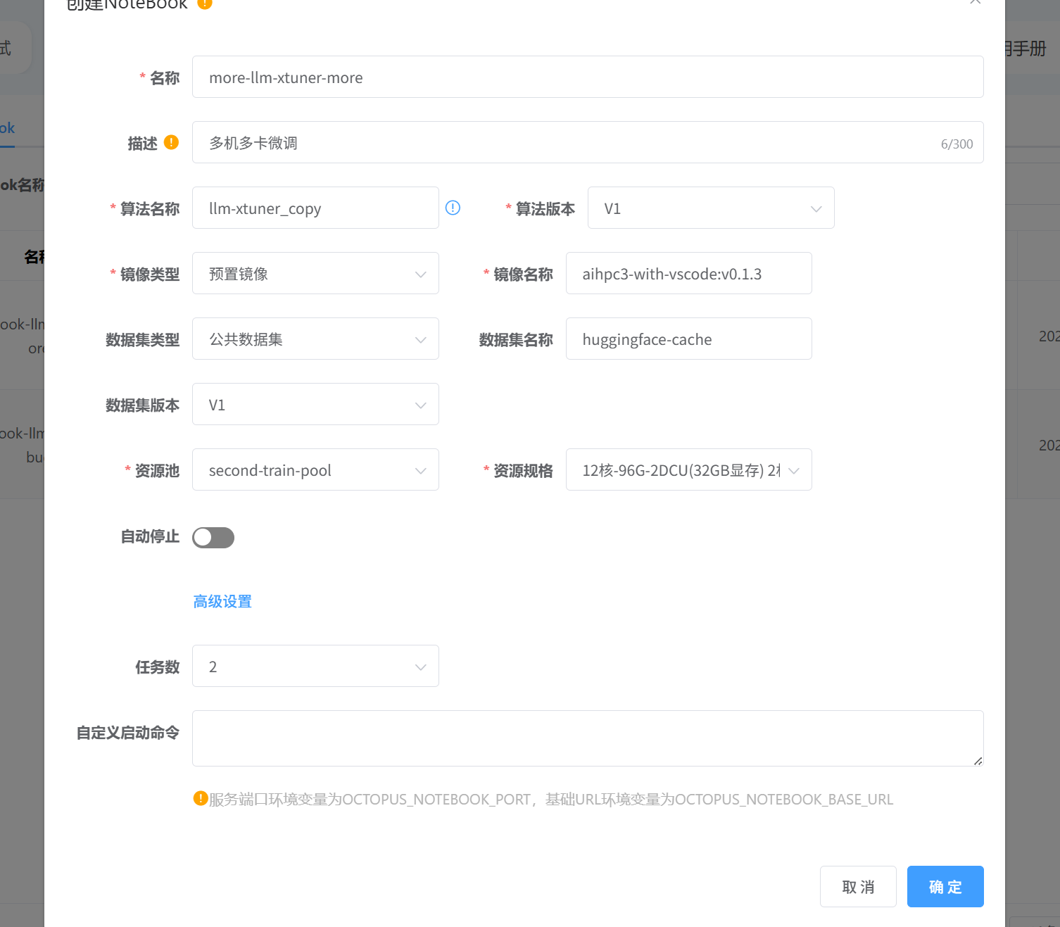Click the 数据集名称 huggingface-cache field
This screenshot has height=927, width=1060.
coord(688,339)
